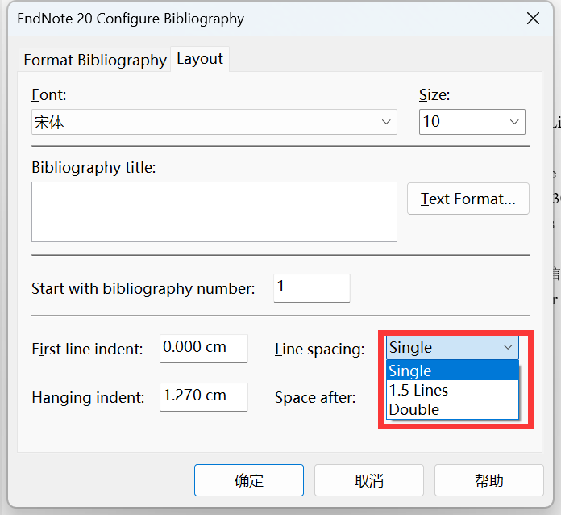This screenshot has height=515, width=561.
Task: Click the Hanging indent field
Action: [x=204, y=396]
